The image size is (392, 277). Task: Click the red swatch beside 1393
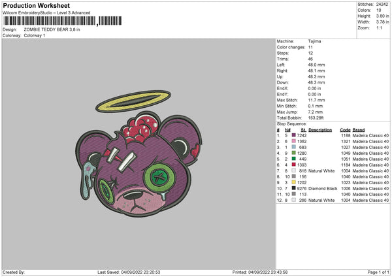click(294, 165)
